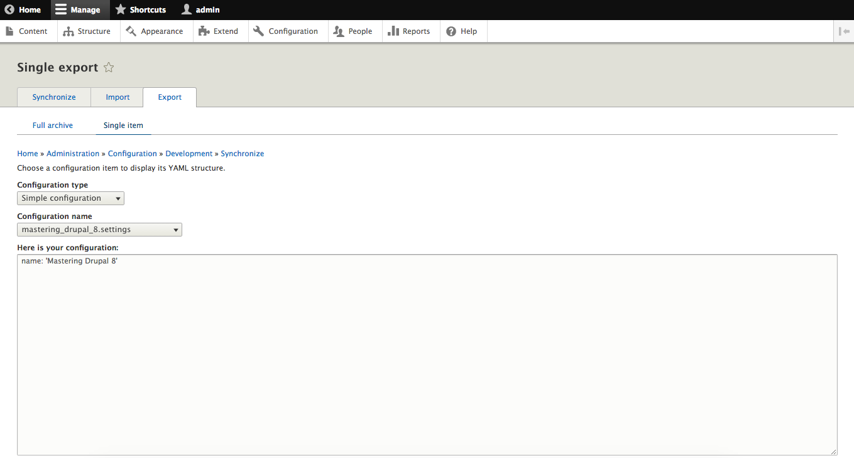Click inside the configuration YAML textarea
Screen dimensions: 854x458
[x=427, y=354]
